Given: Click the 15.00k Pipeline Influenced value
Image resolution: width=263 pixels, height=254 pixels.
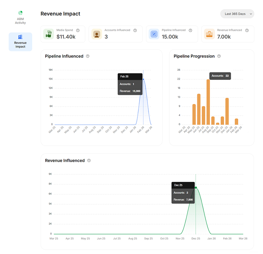Looking at the screenshot, I should coord(170,37).
